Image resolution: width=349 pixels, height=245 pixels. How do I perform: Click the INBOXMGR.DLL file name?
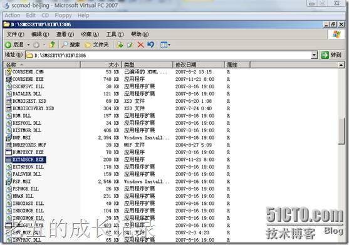28,211
